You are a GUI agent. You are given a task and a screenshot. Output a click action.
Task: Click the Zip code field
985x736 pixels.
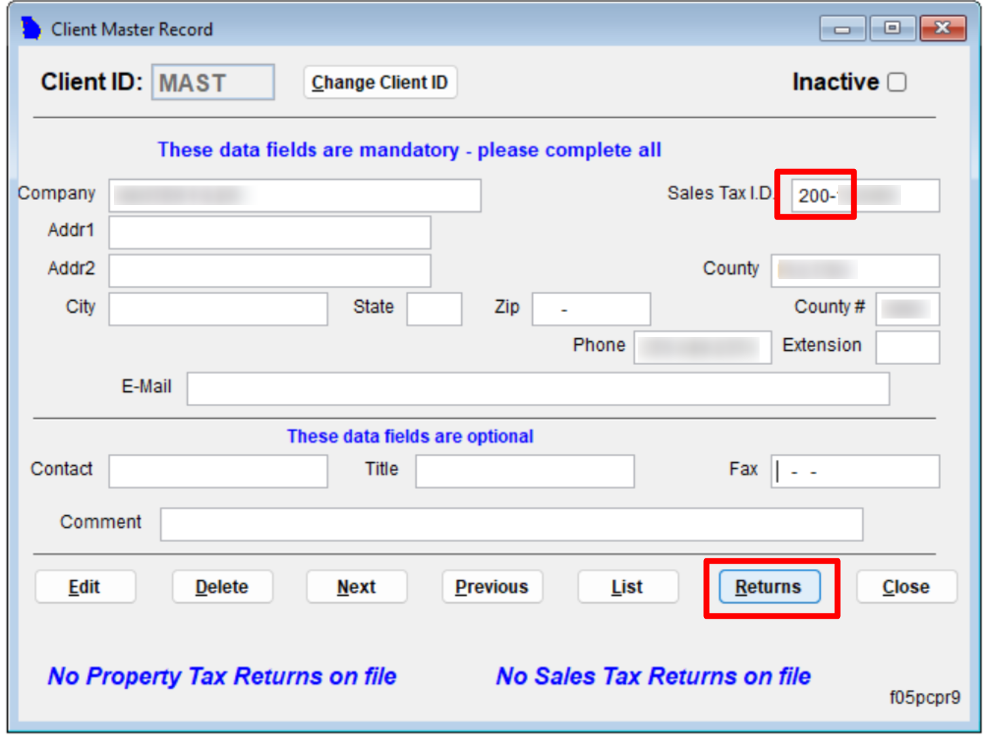591,309
